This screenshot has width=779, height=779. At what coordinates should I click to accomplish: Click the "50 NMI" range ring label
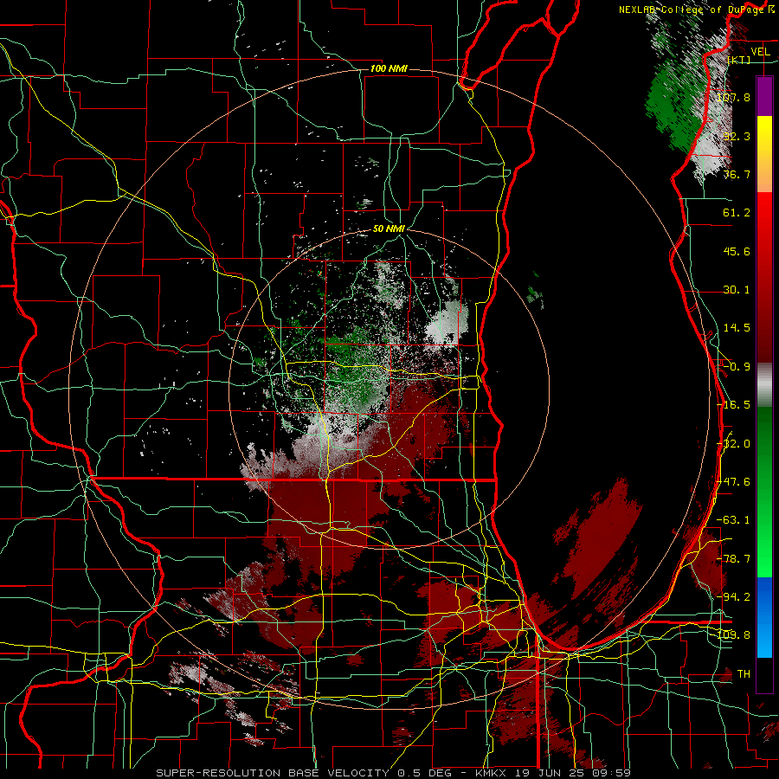(x=389, y=229)
